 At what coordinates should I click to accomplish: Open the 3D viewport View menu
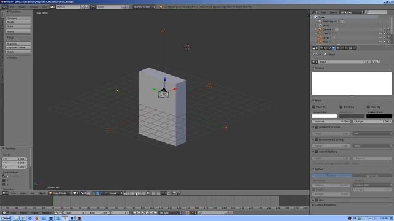coord(14,193)
